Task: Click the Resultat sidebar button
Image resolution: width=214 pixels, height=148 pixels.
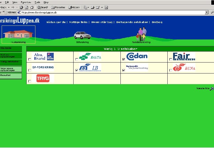Action: pos(11,76)
